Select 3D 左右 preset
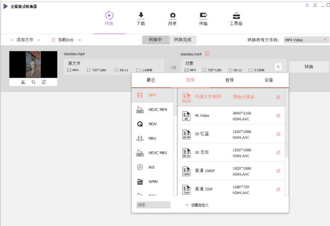 pyautogui.click(x=231, y=153)
